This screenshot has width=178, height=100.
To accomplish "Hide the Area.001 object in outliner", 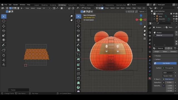I will 174,19.
